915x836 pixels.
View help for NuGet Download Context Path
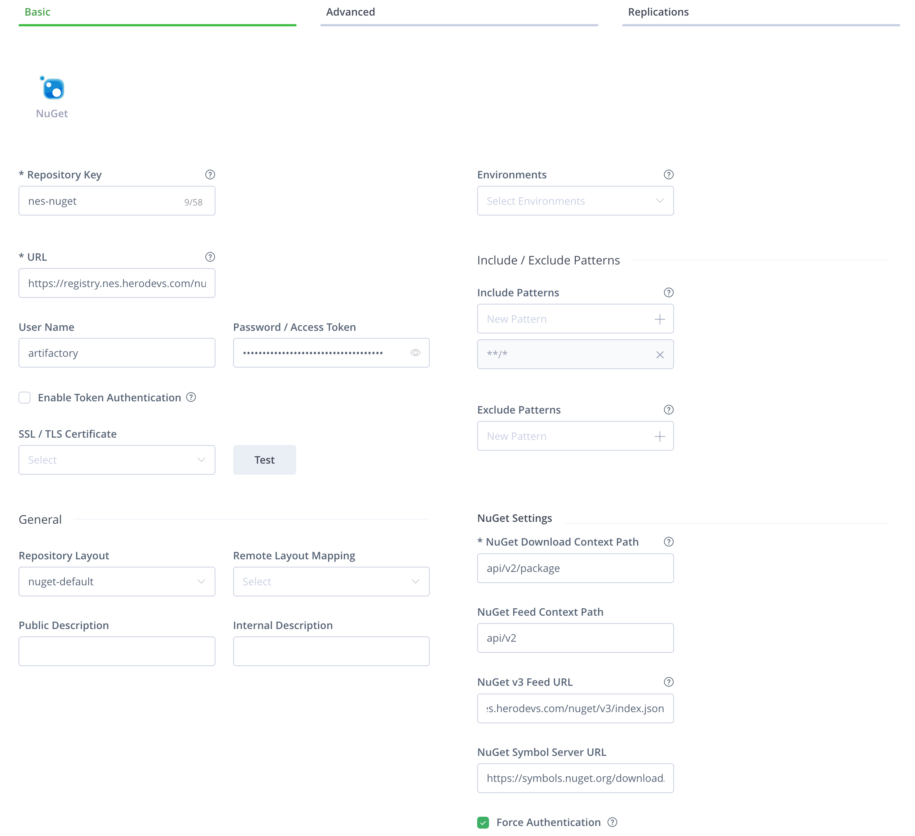[668, 541]
